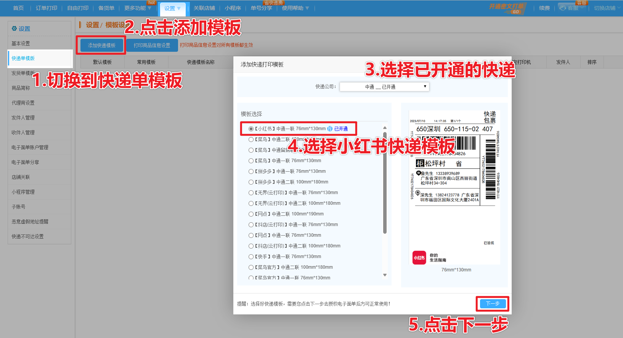Select 【无界(云打印)】中通一联 76mm*130mm template
Image resolution: width=623 pixels, height=338 pixels.
[x=251, y=193]
